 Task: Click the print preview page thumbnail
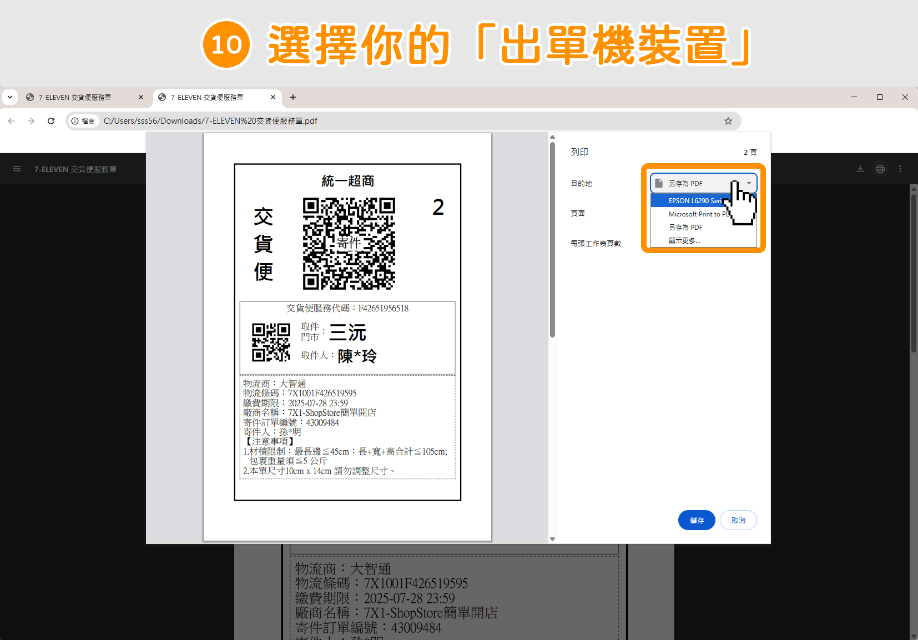point(347,337)
